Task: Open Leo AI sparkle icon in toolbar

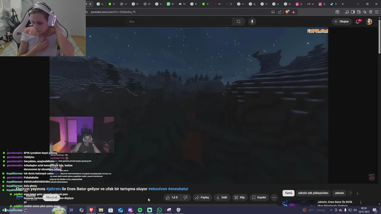Action: click(365, 12)
